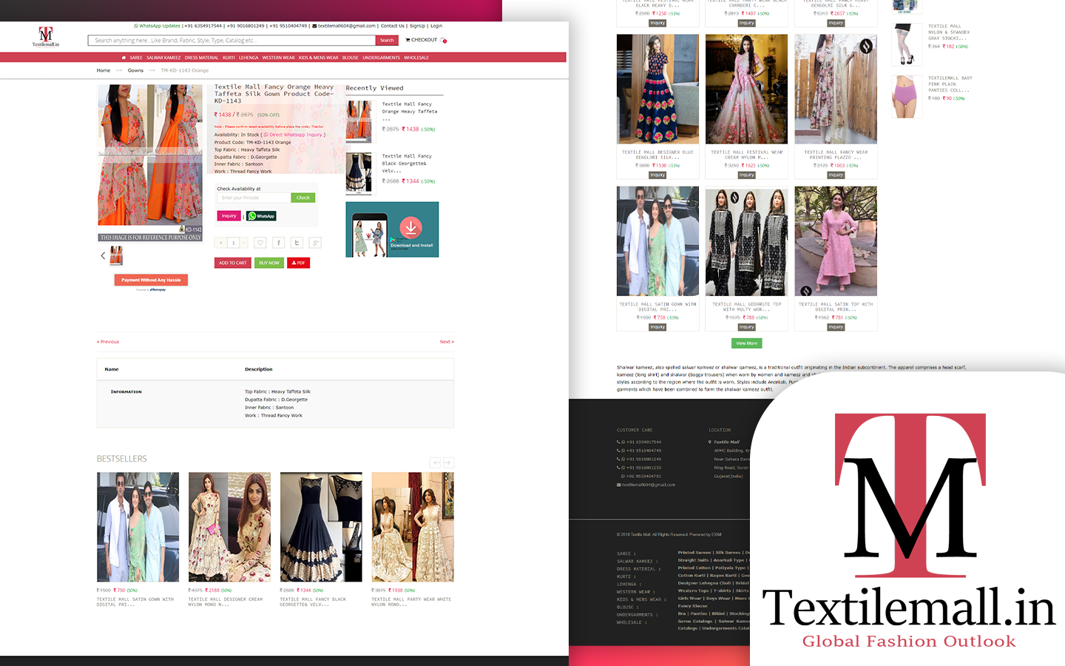The image size is (1065, 666).
Task: Click the green WhatsApp button next to Inquiry
Action: [261, 216]
